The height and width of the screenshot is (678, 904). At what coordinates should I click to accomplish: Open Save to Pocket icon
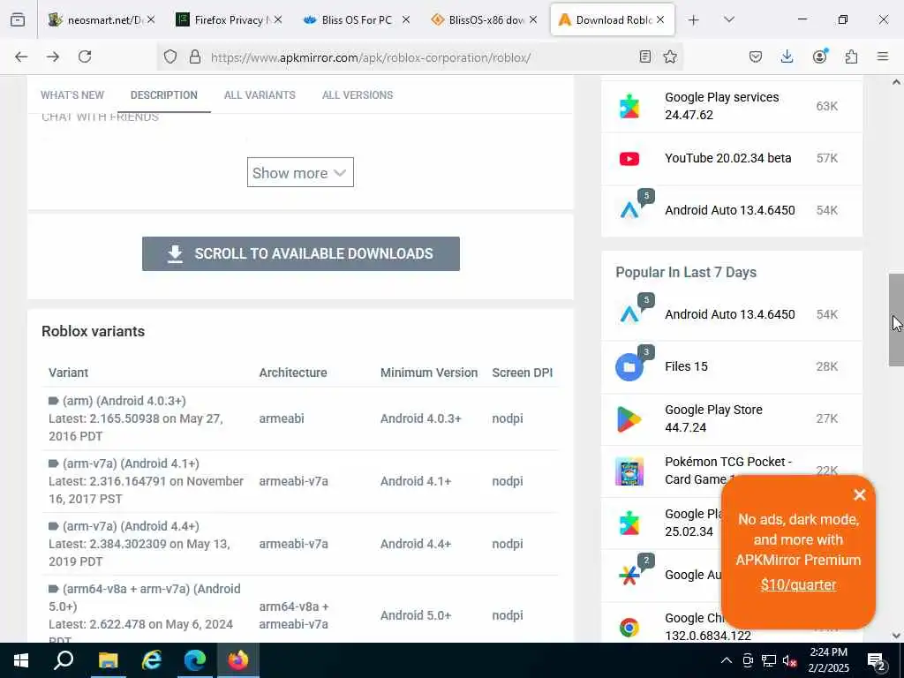tap(756, 56)
